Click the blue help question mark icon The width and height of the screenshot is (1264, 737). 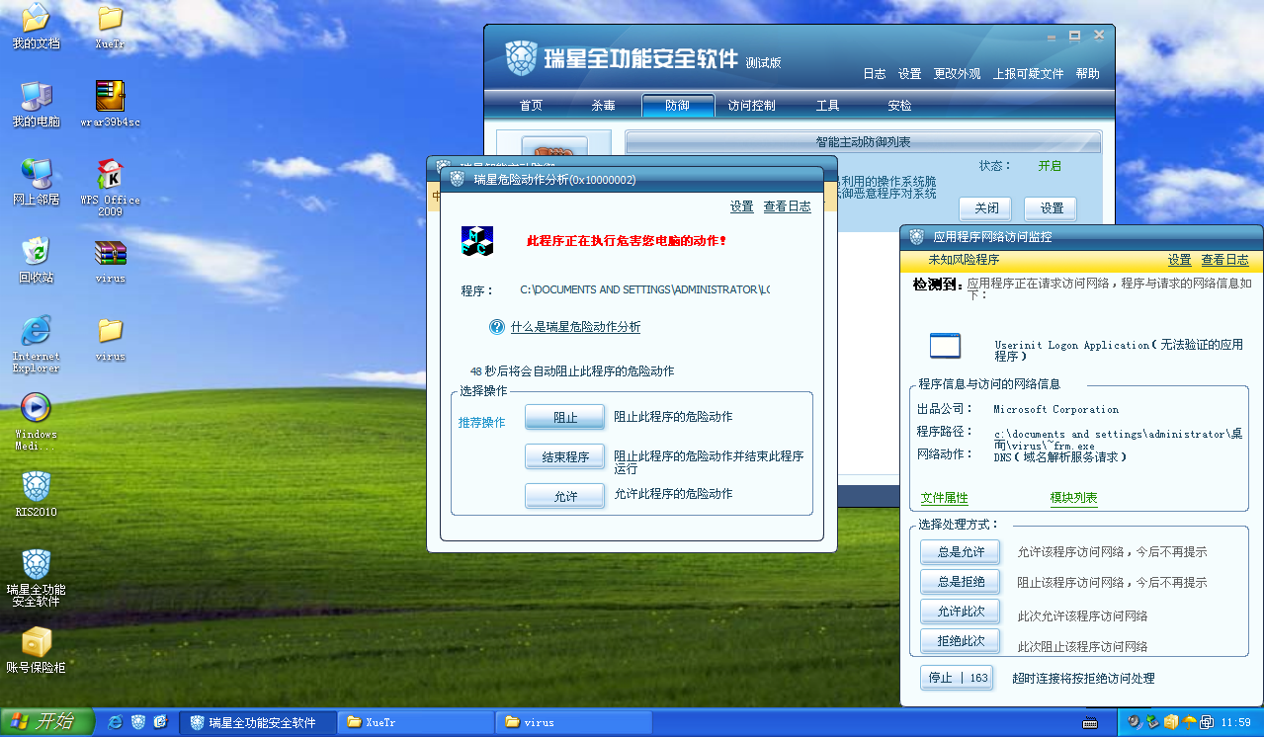[x=497, y=327]
